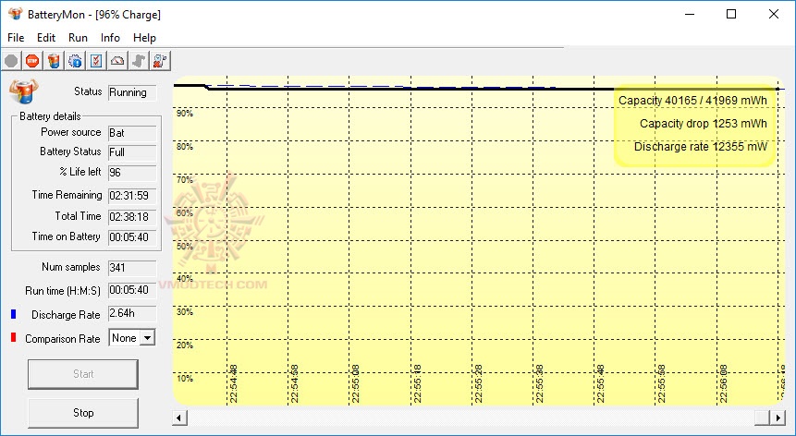The image size is (796, 436).
Task: Click the Battery Status field showing Full
Action: tap(132, 152)
